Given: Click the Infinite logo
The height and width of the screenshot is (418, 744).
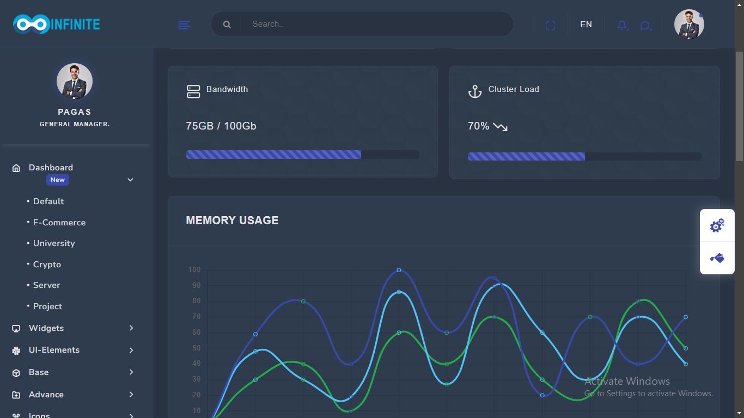Looking at the screenshot, I should tap(57, 24).
